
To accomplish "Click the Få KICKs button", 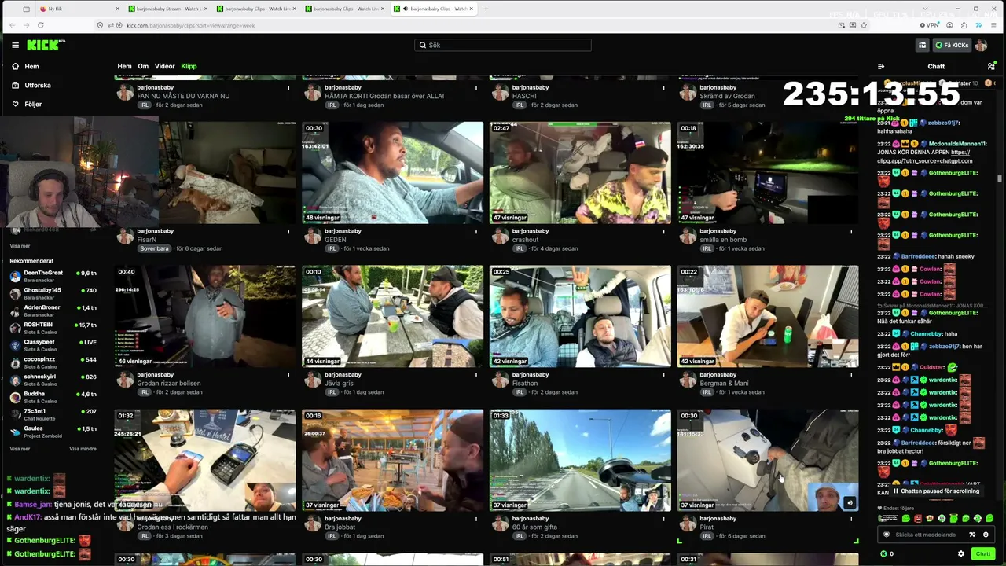I will pyautogui.click(x=952, y=45).
